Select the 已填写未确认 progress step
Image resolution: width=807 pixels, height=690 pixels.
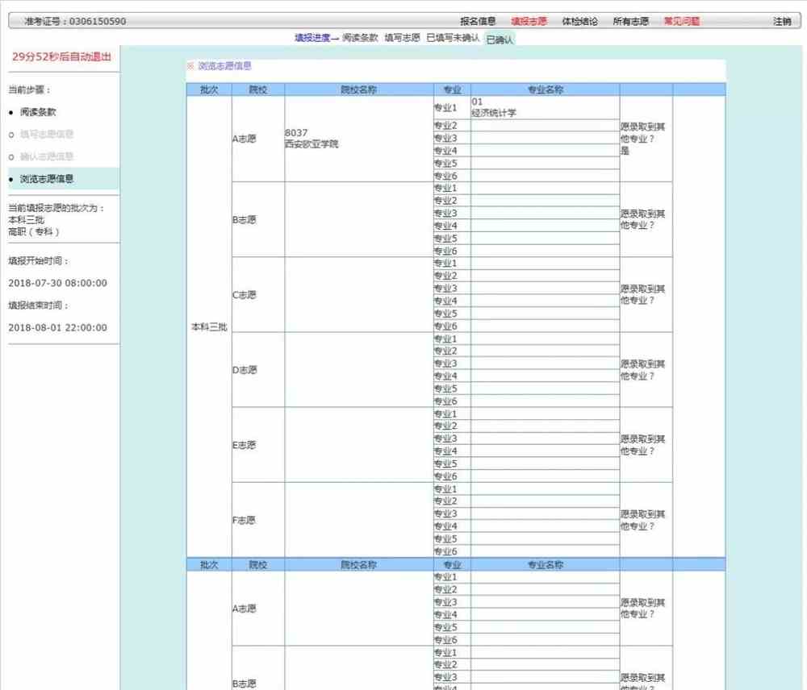tap(453, 38)
